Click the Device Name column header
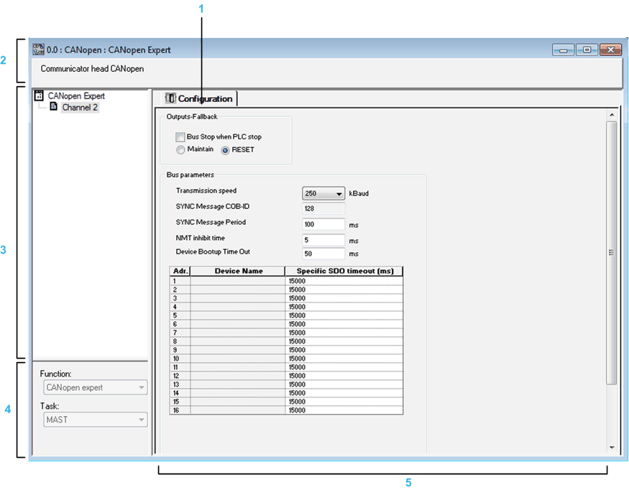This screenshot has height=490, width=629. pos(238,271)
